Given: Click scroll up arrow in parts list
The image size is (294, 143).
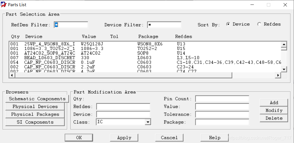Looking at the screenshot, I should pos(284,44).
